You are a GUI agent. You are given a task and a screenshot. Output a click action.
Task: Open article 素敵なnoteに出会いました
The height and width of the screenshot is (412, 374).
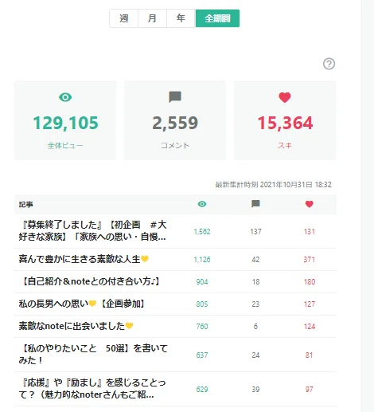click(x=76, y=326)
